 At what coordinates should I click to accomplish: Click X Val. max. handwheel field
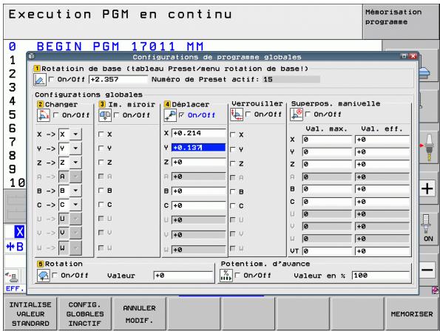coord(327,140)
